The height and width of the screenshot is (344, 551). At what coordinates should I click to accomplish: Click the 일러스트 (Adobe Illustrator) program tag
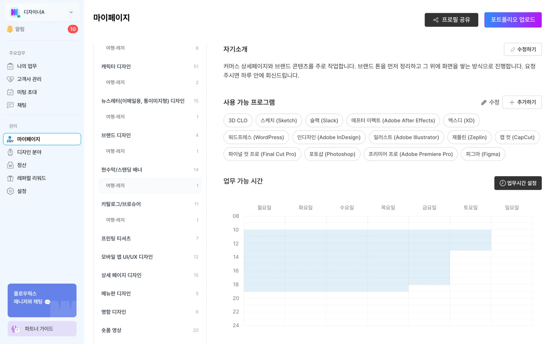coord(406,137)
